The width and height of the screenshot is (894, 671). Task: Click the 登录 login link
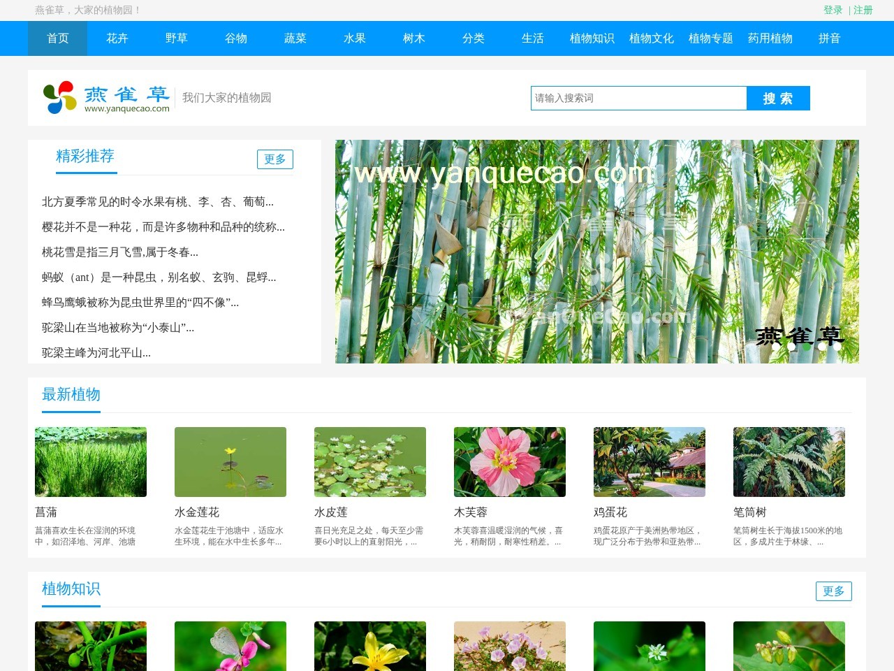[x=833, y=10]
